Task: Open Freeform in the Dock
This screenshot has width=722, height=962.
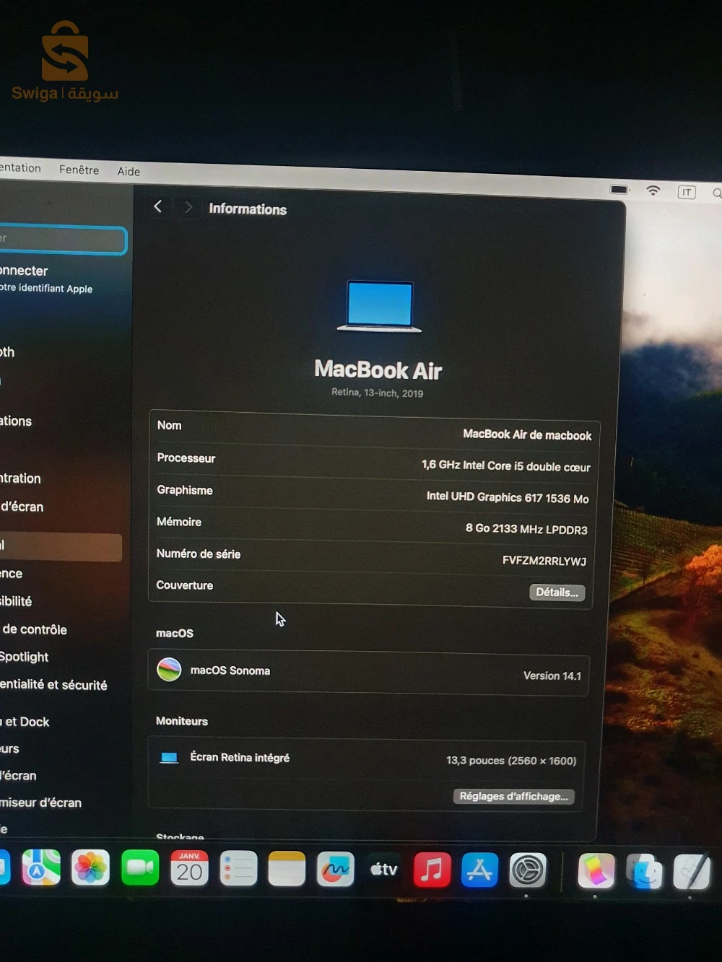Action: tap(336, 870)
